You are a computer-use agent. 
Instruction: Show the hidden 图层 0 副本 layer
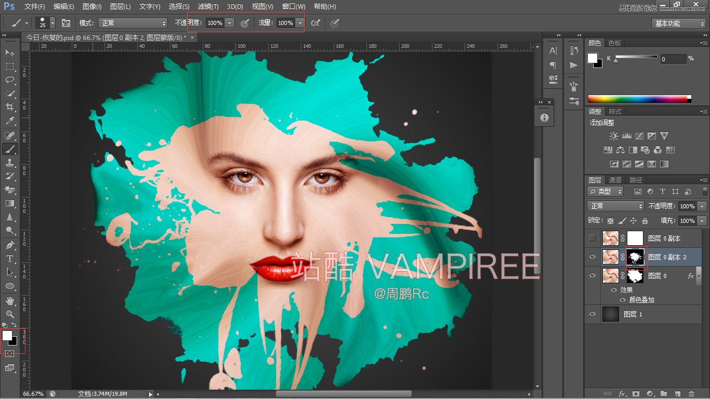click(592, 238)
